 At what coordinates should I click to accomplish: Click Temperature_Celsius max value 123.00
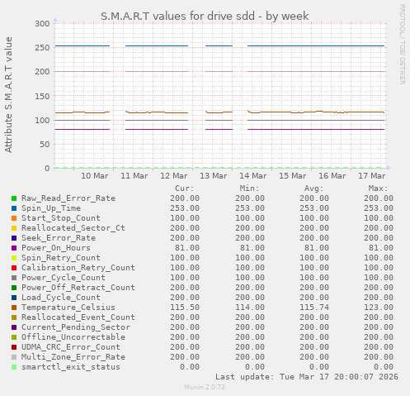coord(379,308)
